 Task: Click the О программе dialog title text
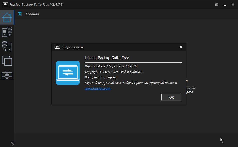coord(73,47)
